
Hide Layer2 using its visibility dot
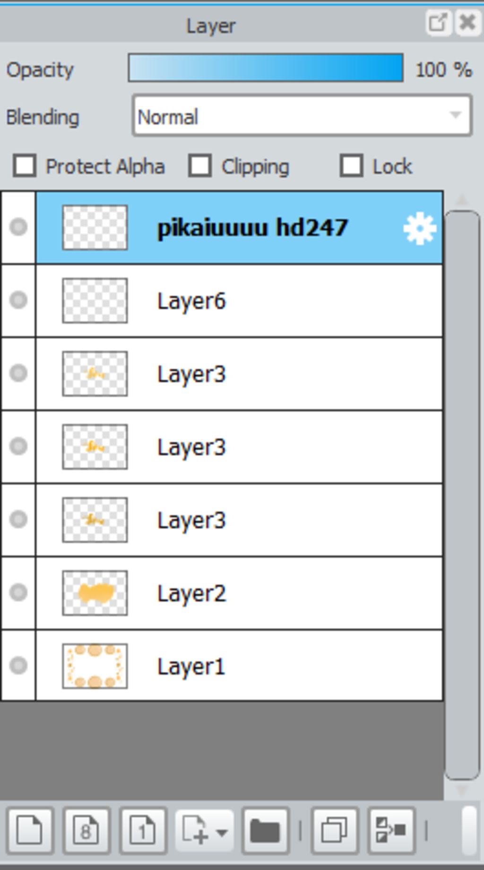click(18, 592)
